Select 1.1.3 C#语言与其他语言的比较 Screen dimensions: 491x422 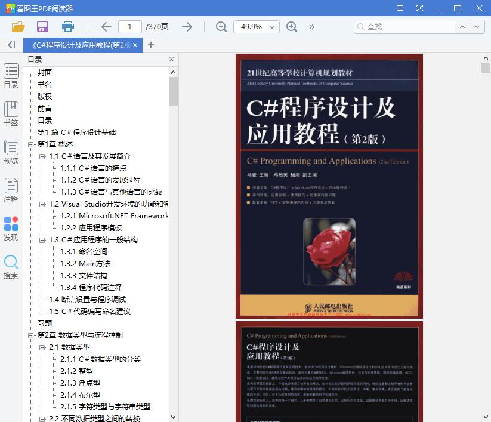[112, 192]
